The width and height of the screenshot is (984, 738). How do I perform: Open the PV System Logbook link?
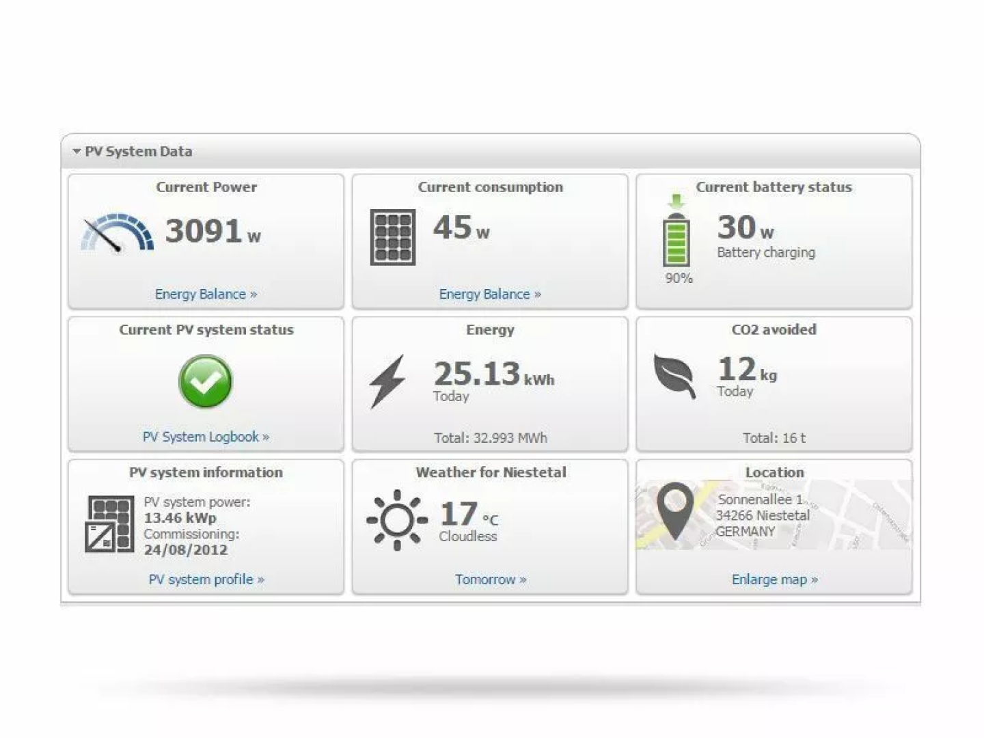coord(206,437)
